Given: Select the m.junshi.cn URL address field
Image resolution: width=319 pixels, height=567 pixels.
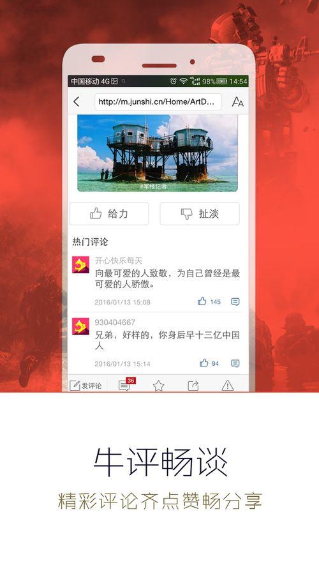Looking at the screenshot, I should (x=158, y=102).
